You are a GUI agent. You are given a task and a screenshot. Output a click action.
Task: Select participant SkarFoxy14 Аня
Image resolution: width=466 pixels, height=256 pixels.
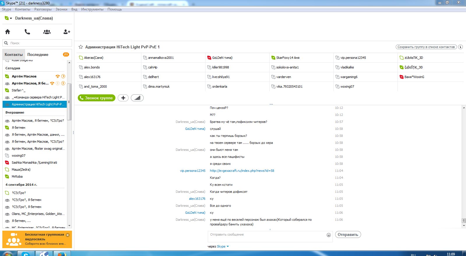click(x=301, y=58)
